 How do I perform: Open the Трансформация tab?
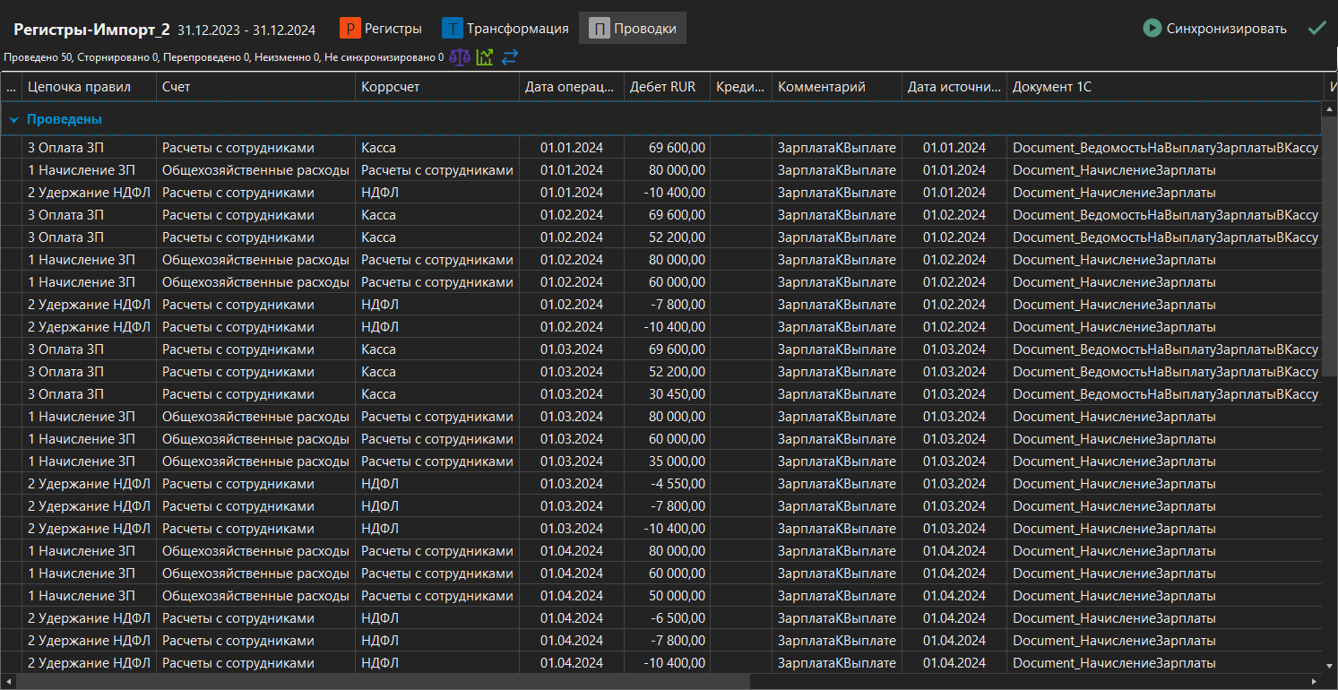[517, 29]
